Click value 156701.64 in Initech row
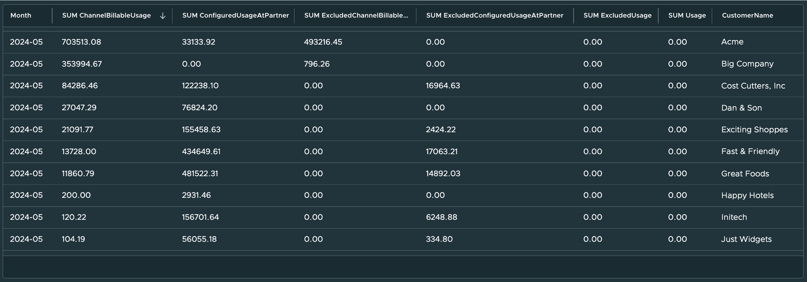The image size is (807, 282). [x=200, y=217]
